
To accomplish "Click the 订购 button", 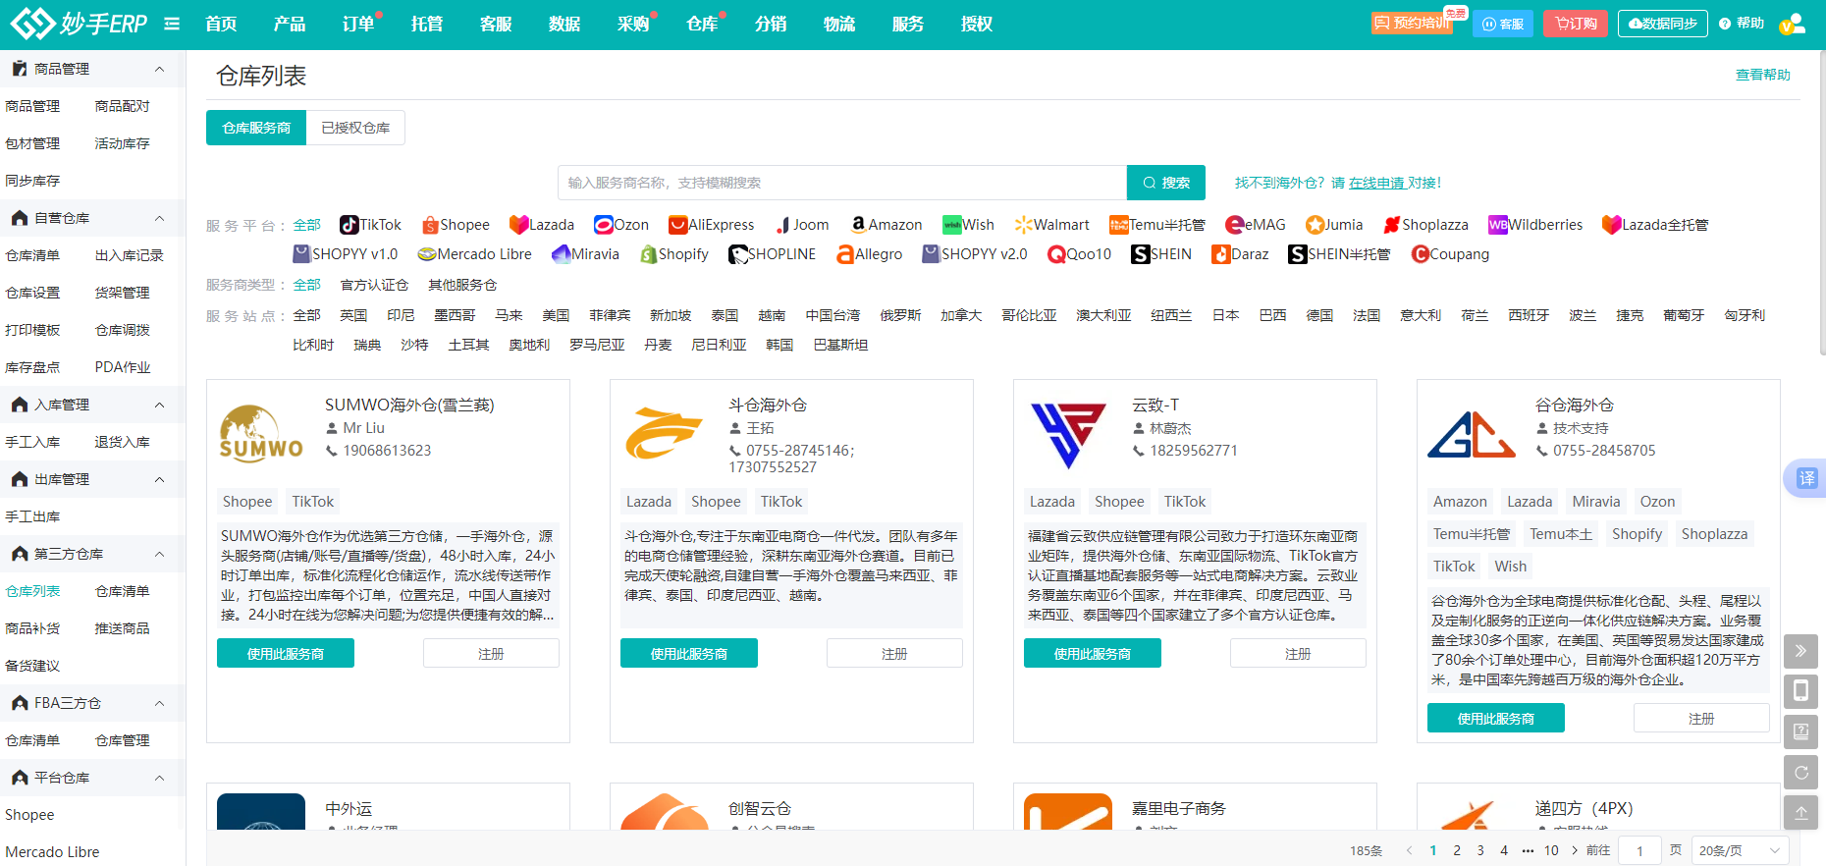I will [x=1577, y=24].
